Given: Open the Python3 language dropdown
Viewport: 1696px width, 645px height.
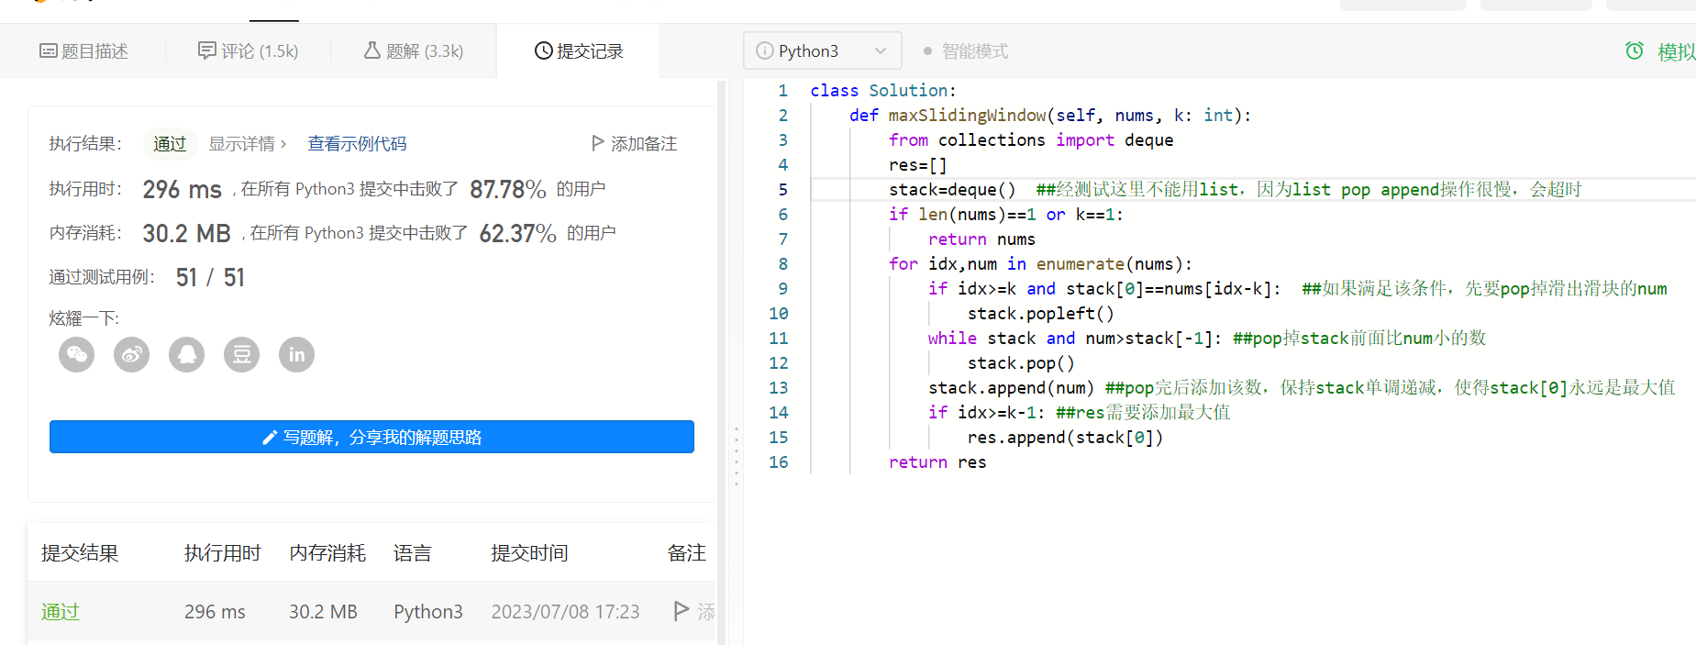Looking at the screenshot, I should [823, 51].
